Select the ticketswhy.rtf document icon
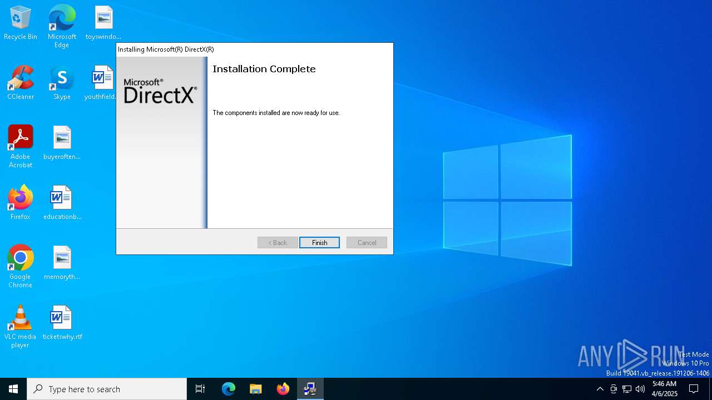The image size is (712, 400). (62, 323)
